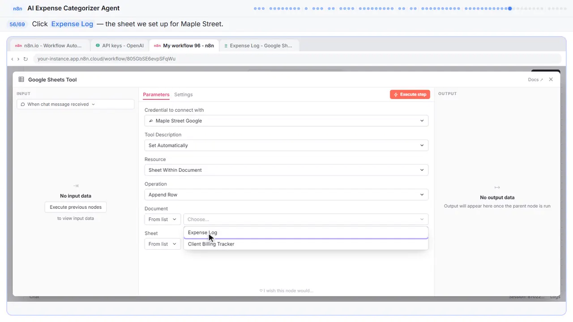The width and height of the screenshot is (573, 322).
Task: Click the browser reload icon
Action: (x=26, y=59)
